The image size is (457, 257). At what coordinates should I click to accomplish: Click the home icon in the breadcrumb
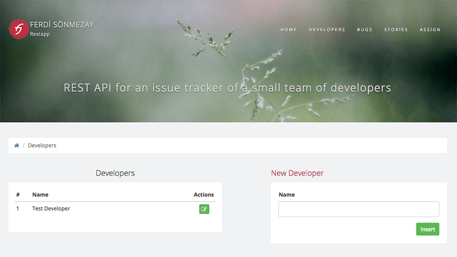(x=17, y=146)
